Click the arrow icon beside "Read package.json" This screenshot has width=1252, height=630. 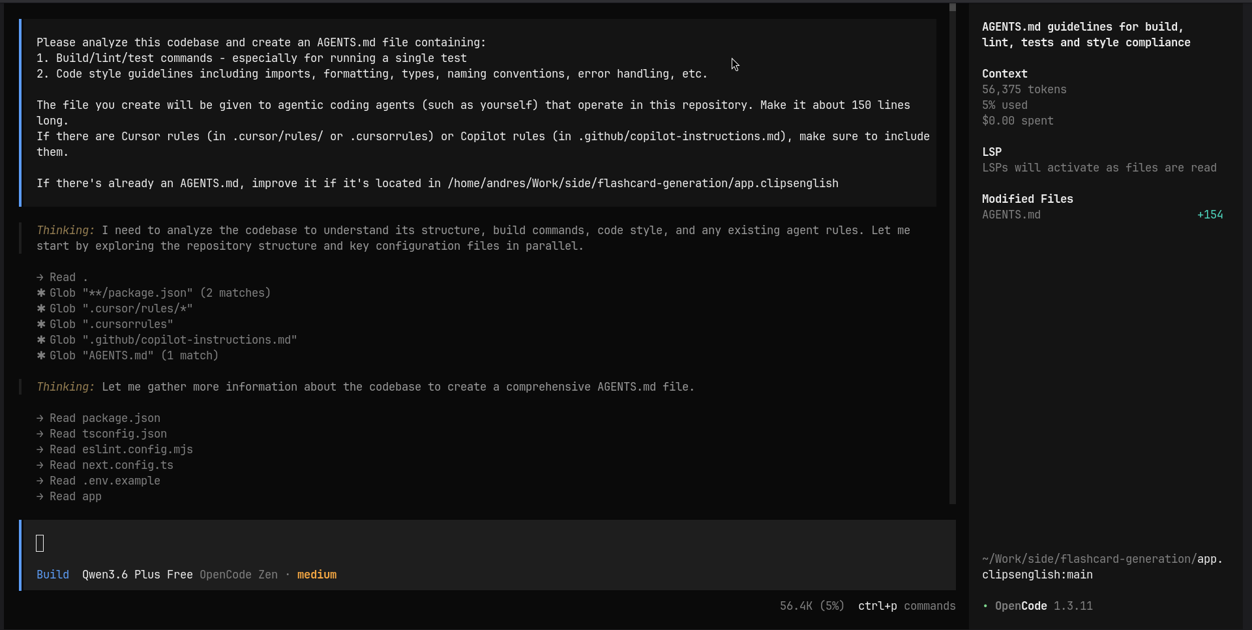point(40,418)
